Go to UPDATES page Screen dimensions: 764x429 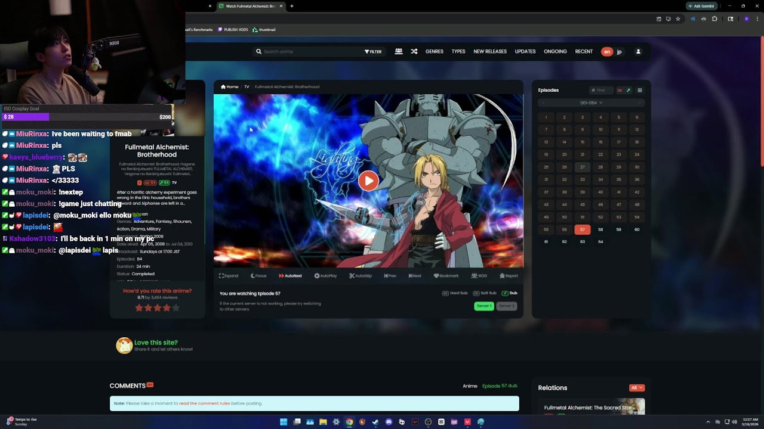pyautogui.click(x=525, y=52)
